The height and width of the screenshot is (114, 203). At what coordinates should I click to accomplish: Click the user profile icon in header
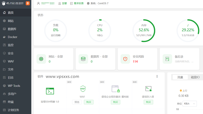38,3
